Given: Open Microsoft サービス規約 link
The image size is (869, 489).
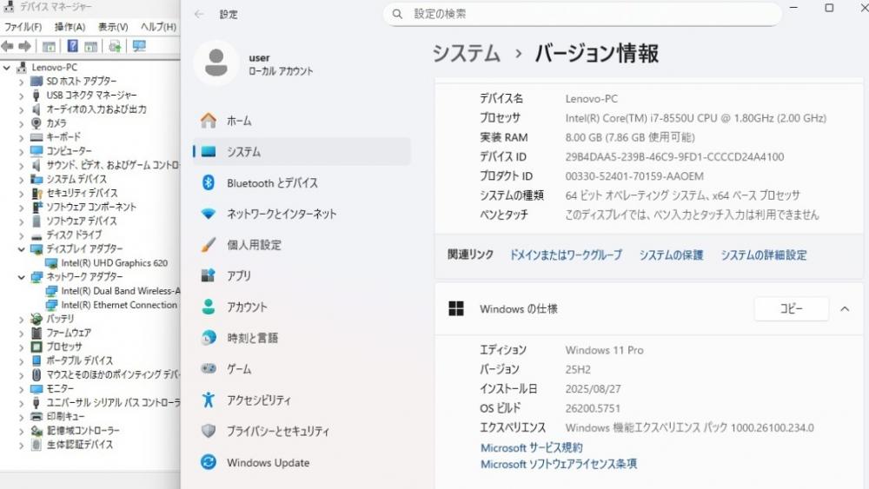Looking at the screenshot, I should 531,447.
